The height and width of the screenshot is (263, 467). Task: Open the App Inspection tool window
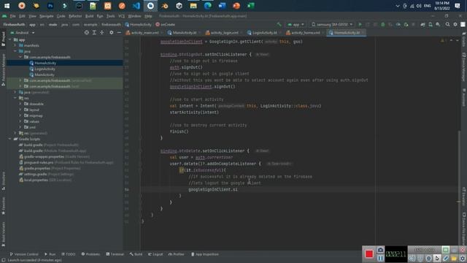pyautogui.click(x=205, y=254)
